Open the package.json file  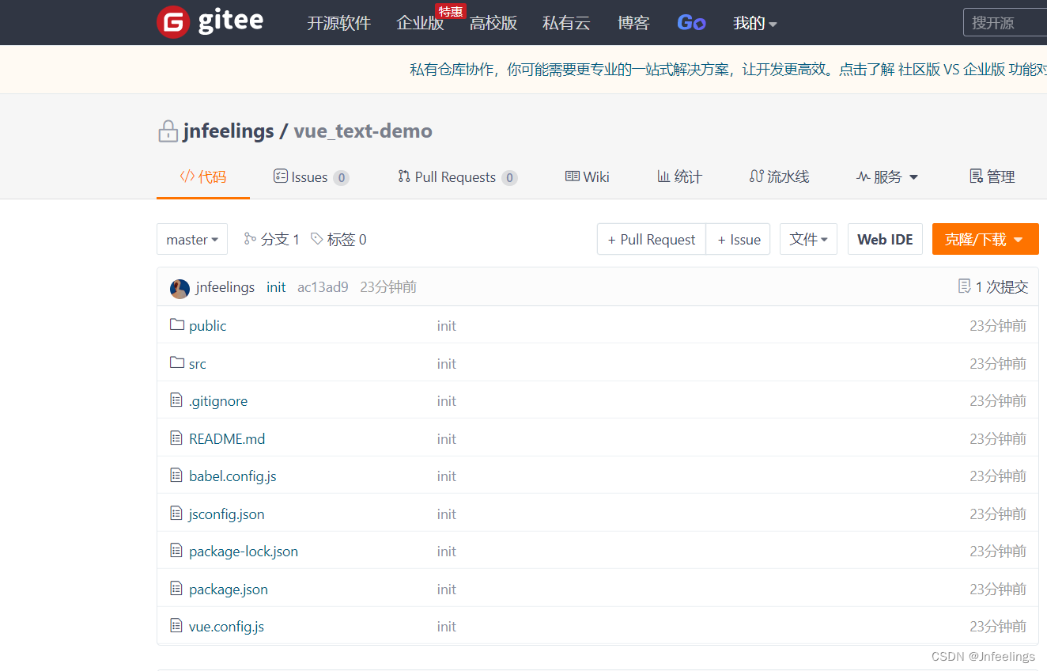(x=229, y=589)
